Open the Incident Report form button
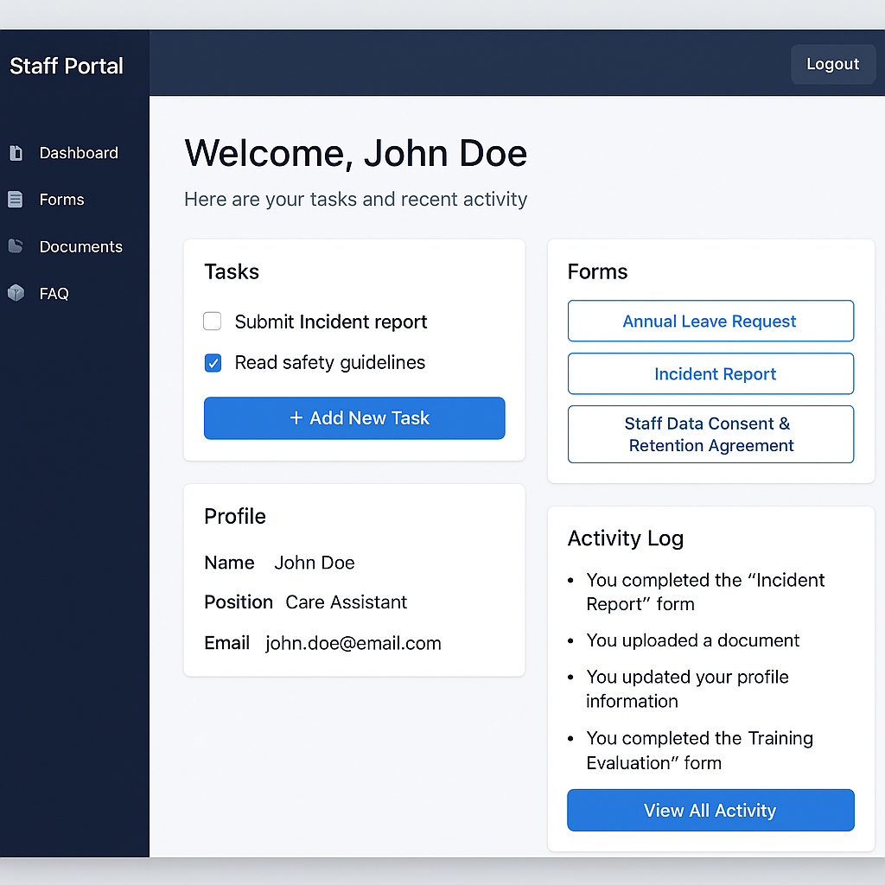Screen dimensions: 885x885 710,374
